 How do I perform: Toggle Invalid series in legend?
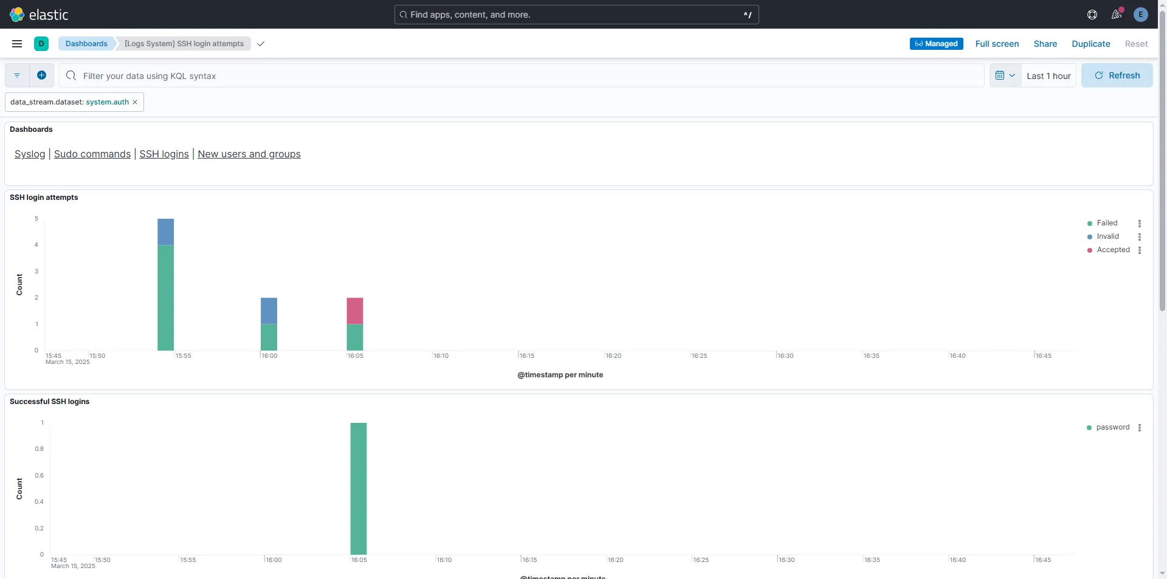[1107, 236]
